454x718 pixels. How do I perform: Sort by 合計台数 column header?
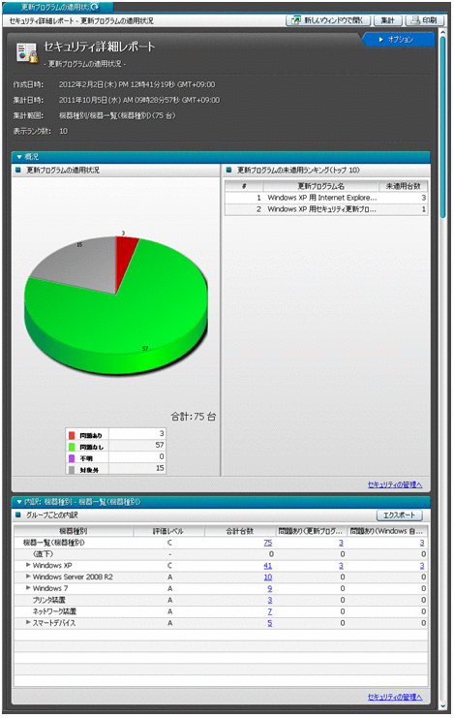240,531
